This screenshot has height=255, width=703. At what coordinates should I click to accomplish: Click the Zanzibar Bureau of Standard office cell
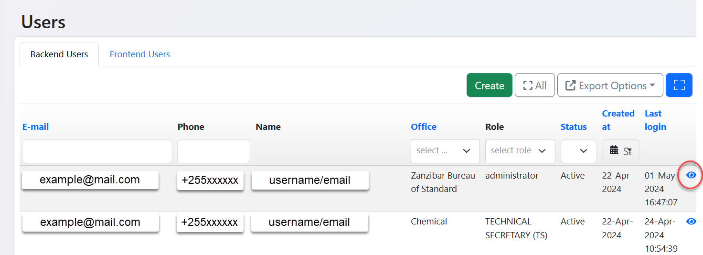443,182
